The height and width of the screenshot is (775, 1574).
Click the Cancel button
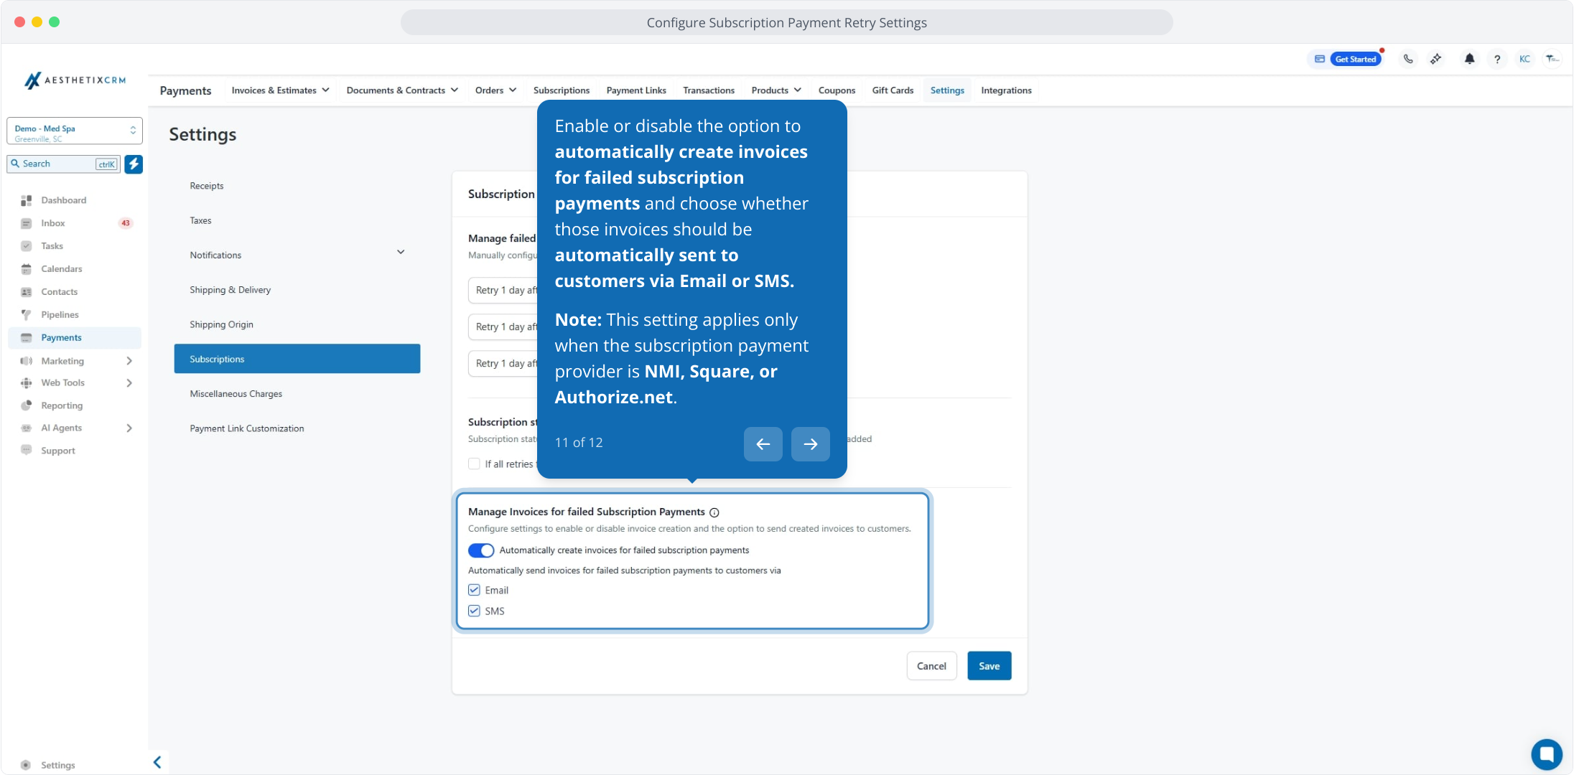[x=931, y=666]
